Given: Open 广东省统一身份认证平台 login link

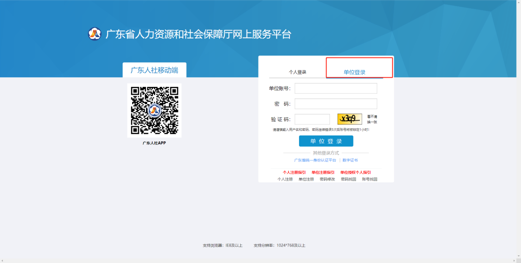Looking at the screenshot, I should click(x=315, y=160).
